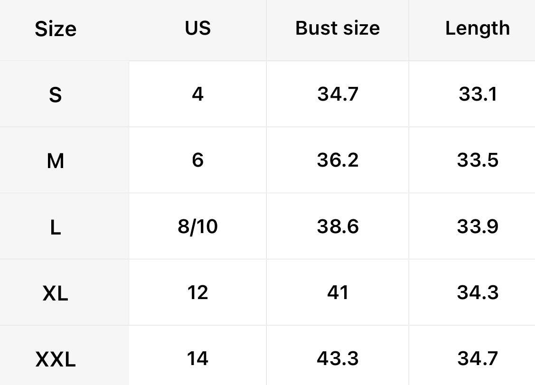Click the Length column header

click(x=477, y=28)
